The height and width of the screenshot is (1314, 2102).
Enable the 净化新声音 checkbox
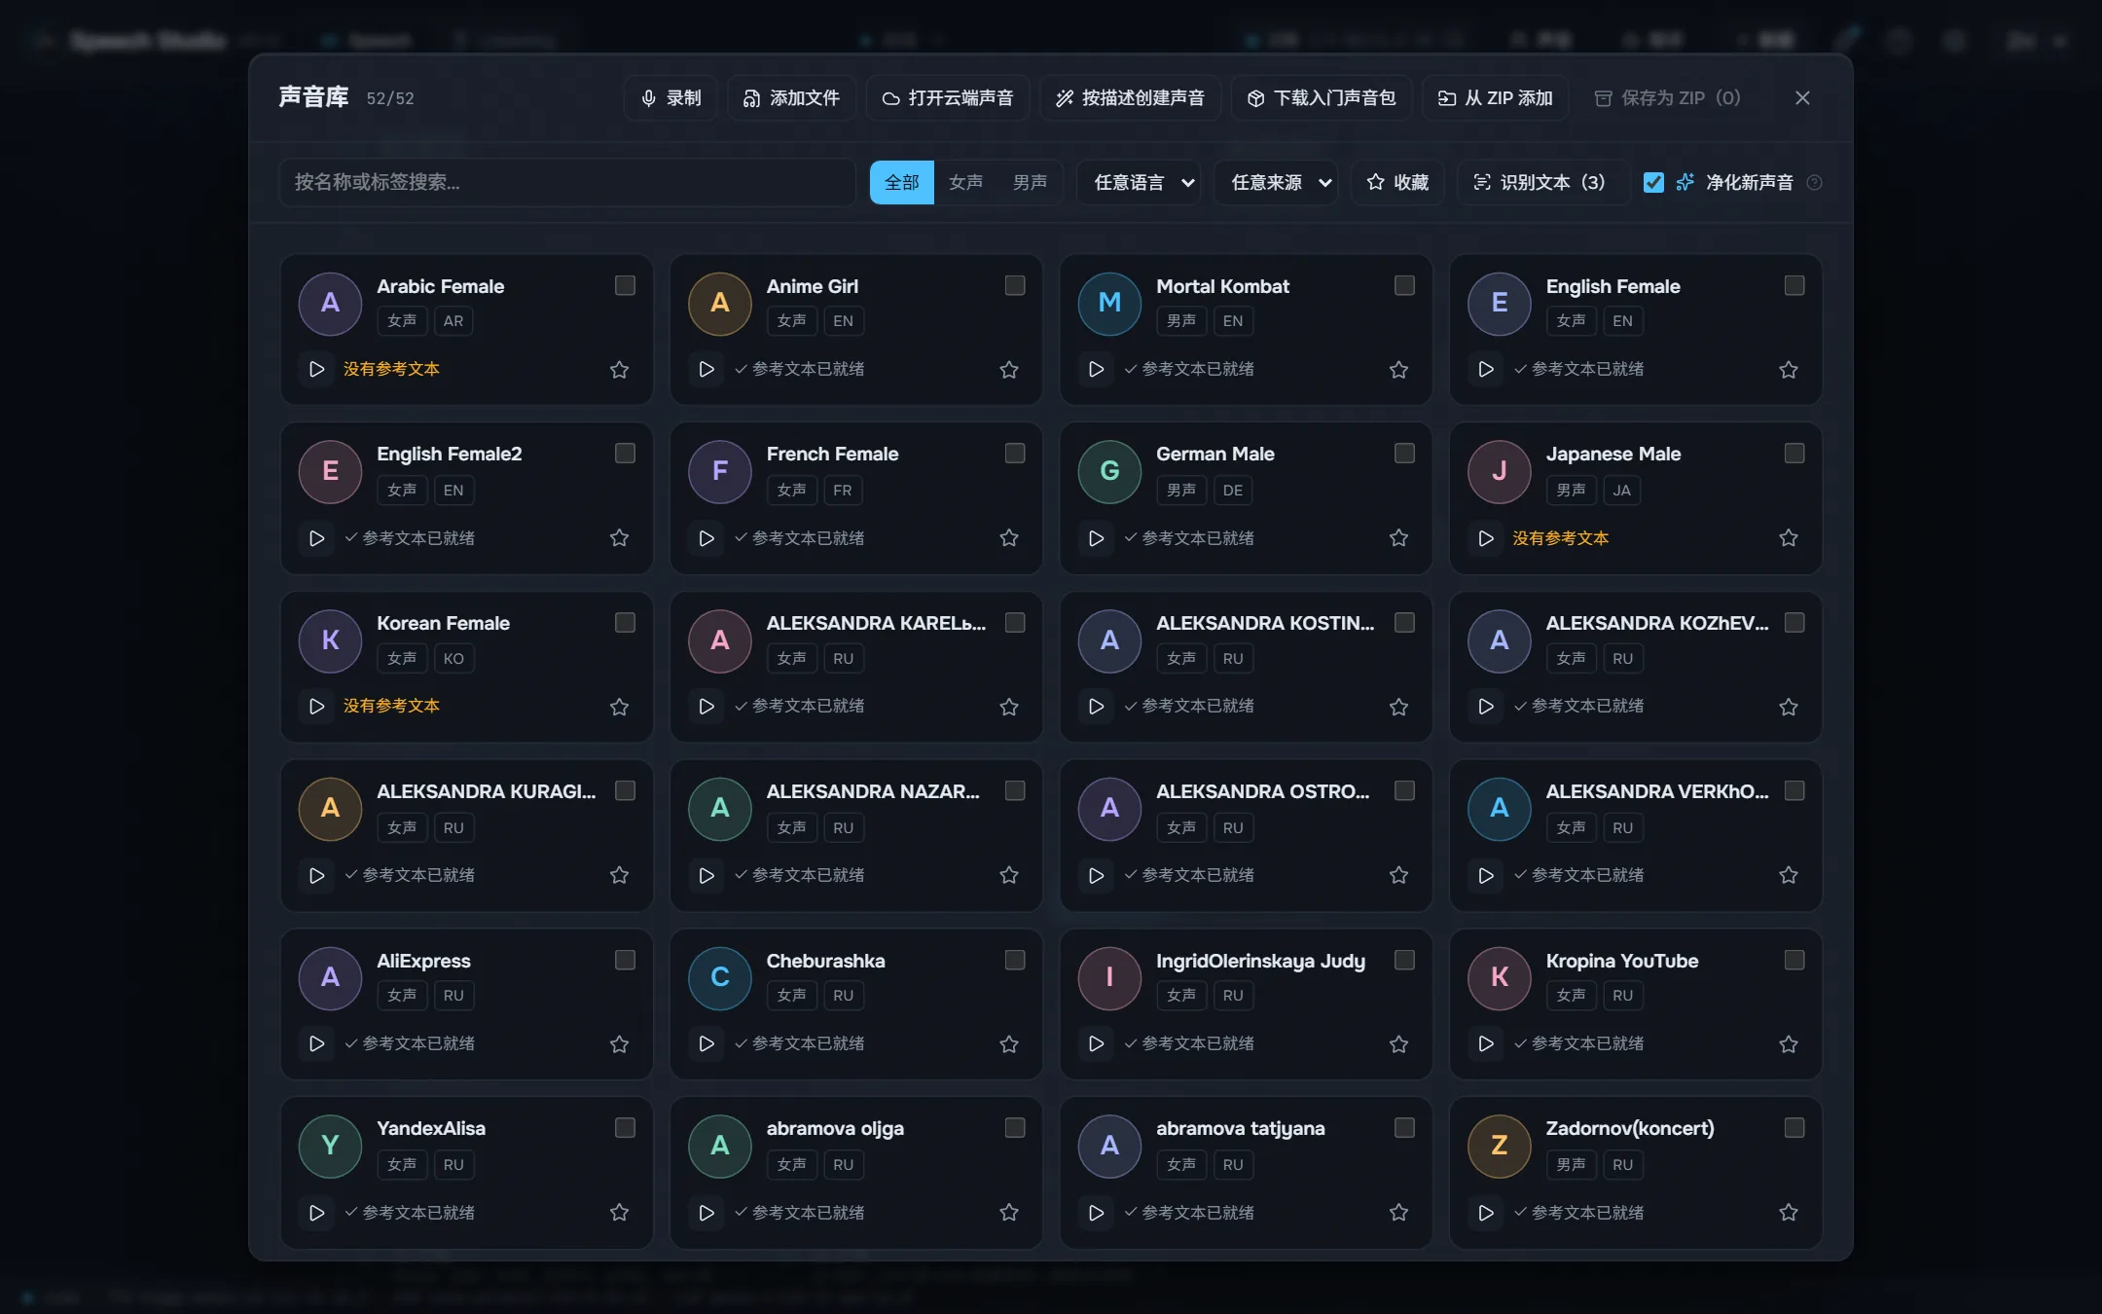(1653, 183)
